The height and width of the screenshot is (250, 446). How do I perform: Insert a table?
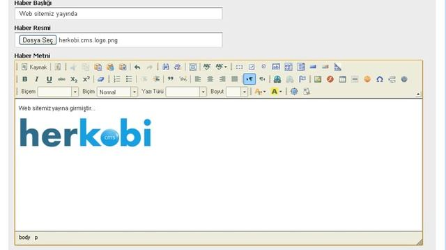[x=342, y=79]
